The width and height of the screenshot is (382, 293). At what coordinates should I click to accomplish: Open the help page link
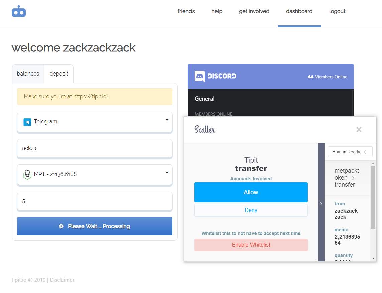(x=217, y=11)
